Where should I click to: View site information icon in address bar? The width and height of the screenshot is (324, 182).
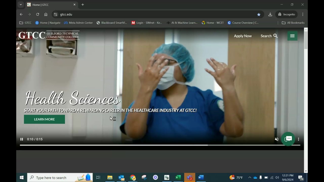(x=56, y=14)
